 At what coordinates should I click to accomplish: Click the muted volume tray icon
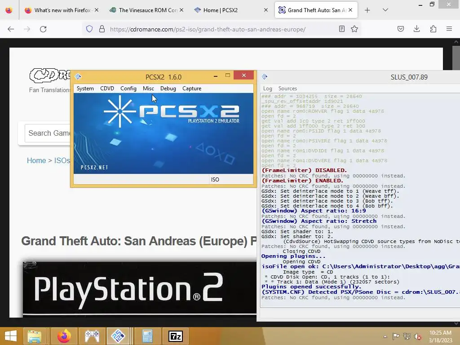pos(418,336)
